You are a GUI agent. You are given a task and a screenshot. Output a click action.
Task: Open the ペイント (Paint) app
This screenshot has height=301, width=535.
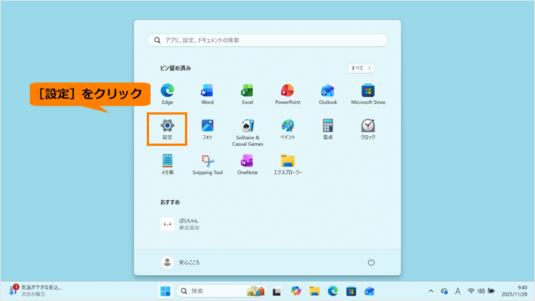point(287,129)
